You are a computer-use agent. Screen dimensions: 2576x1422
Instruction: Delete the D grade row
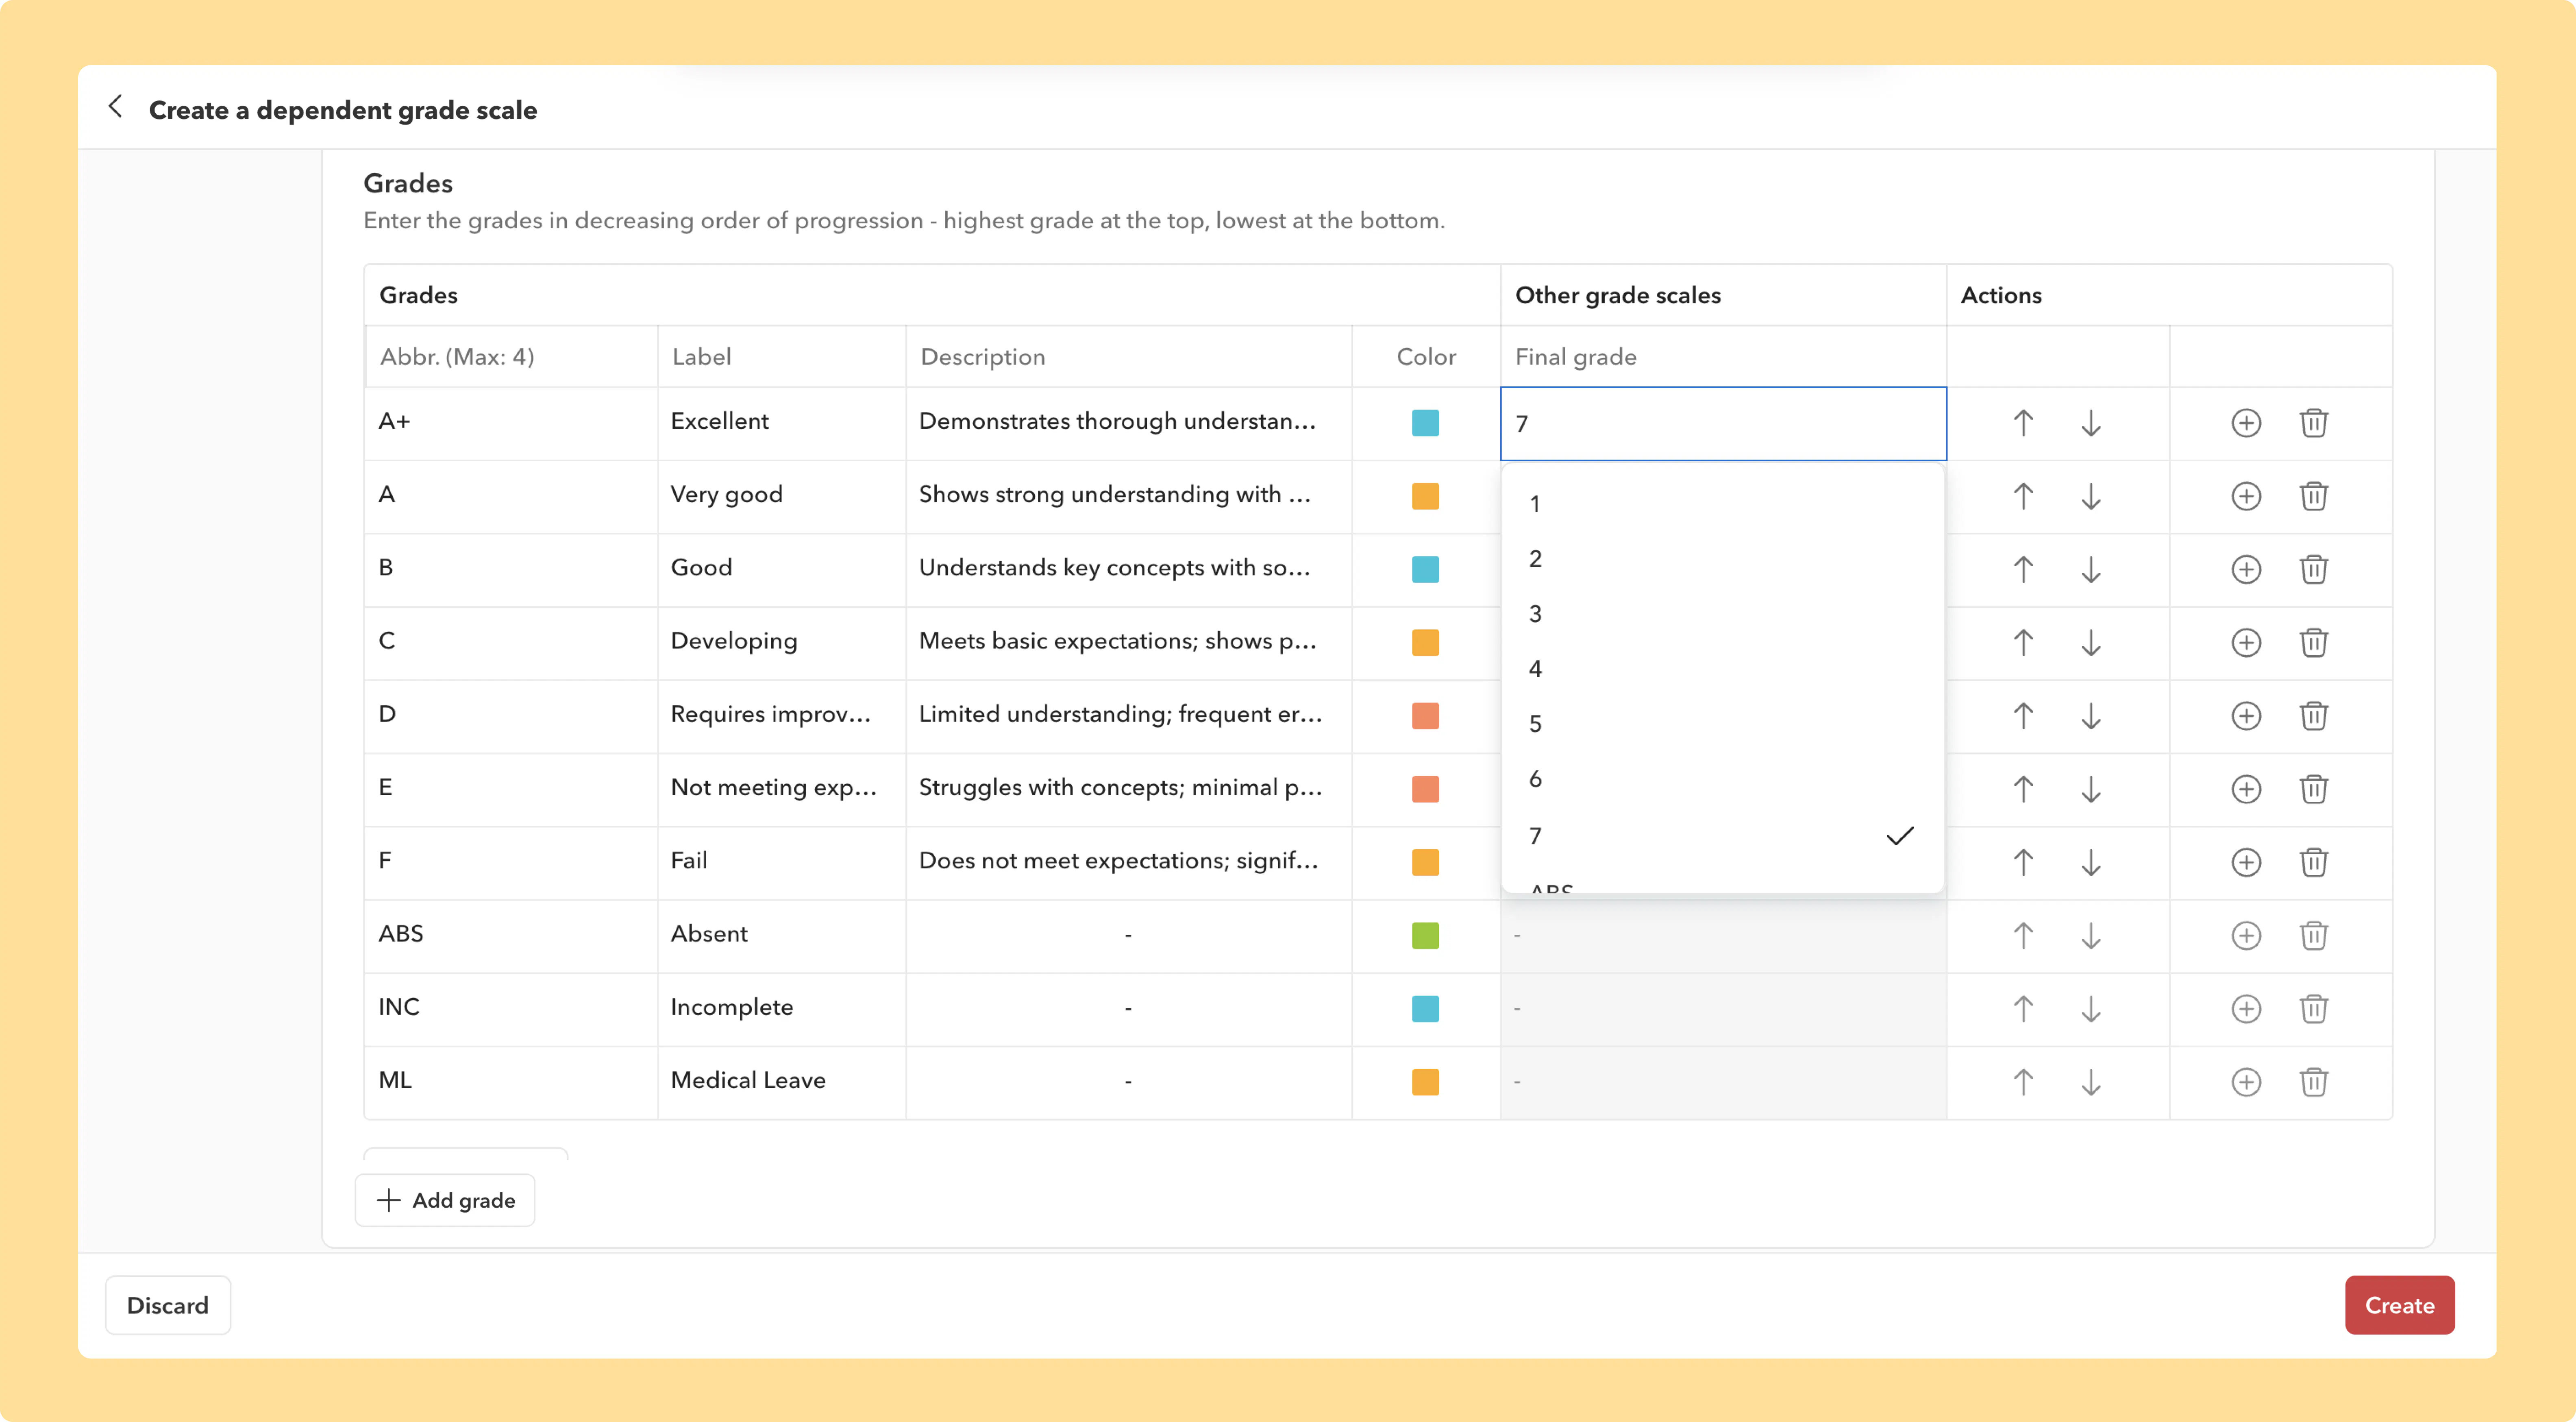[x=2314, y=715]
